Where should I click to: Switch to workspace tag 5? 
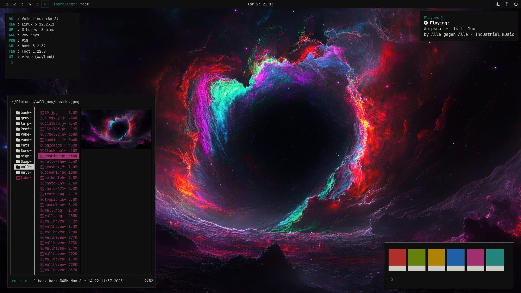click(x=37, y=4)
